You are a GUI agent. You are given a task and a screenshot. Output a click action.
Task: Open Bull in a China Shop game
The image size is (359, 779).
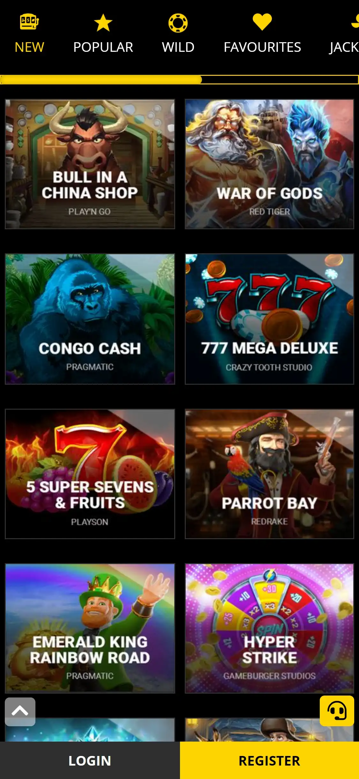tap(90, 164)
